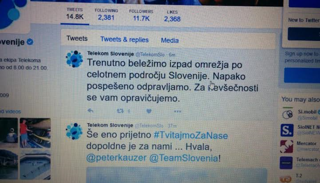This screenshot has width=320, height=183.
Task: View the Likes 2,368 count
Action: (x=172, y=16)
